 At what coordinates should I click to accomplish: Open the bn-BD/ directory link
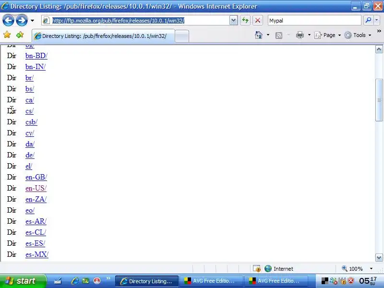[x=36, y=56]
